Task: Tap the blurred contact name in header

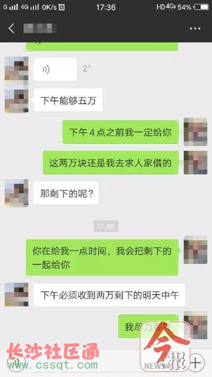Action: click(40, 29)
